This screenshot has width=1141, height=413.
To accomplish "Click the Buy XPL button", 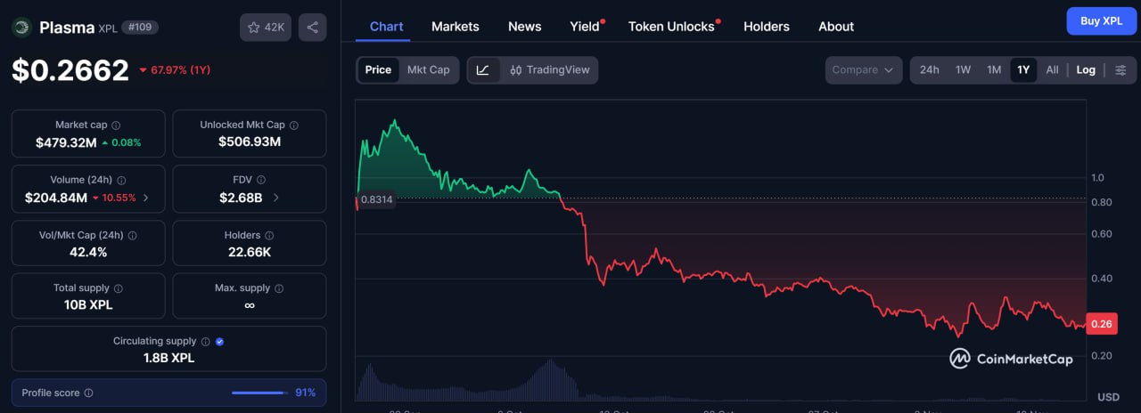I will [1101, 20].
